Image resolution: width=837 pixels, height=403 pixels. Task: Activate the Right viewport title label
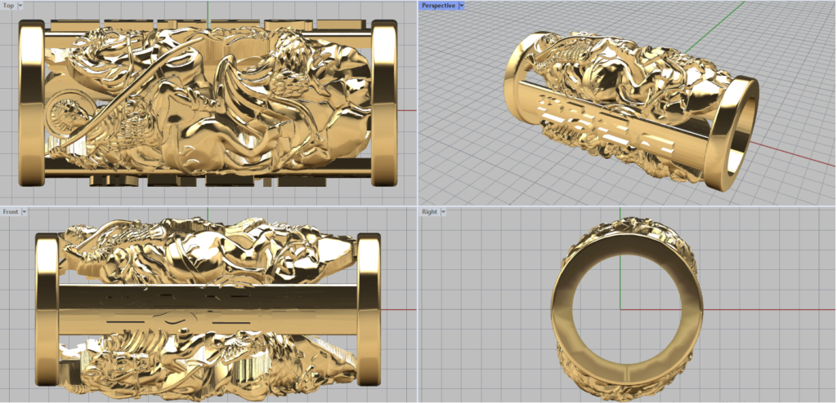[429, 211]
